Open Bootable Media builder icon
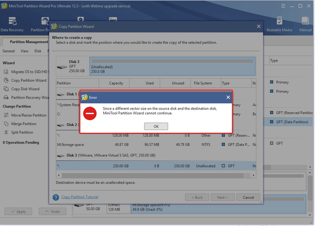This screenshot has height=226, width=315. coord(279,21)
